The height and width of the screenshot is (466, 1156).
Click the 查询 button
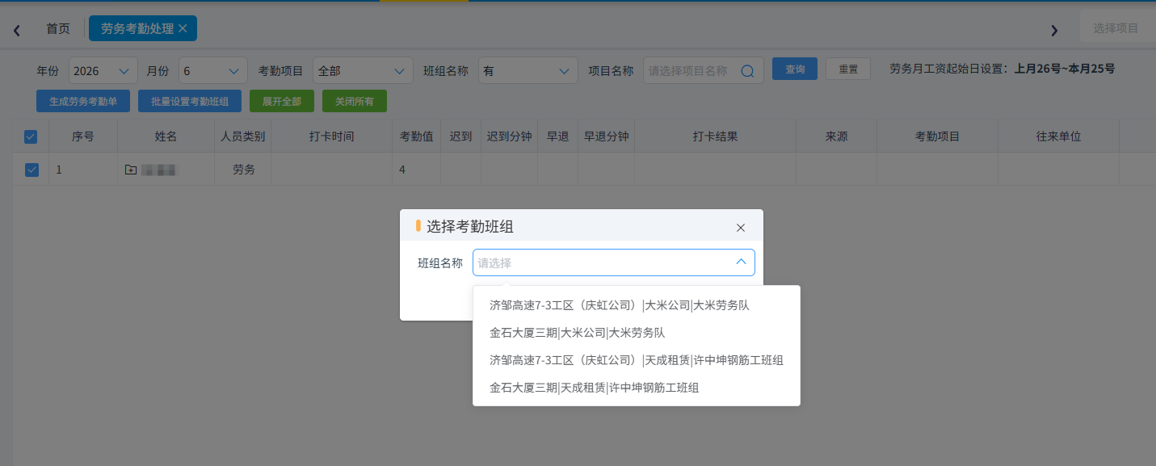795,69
